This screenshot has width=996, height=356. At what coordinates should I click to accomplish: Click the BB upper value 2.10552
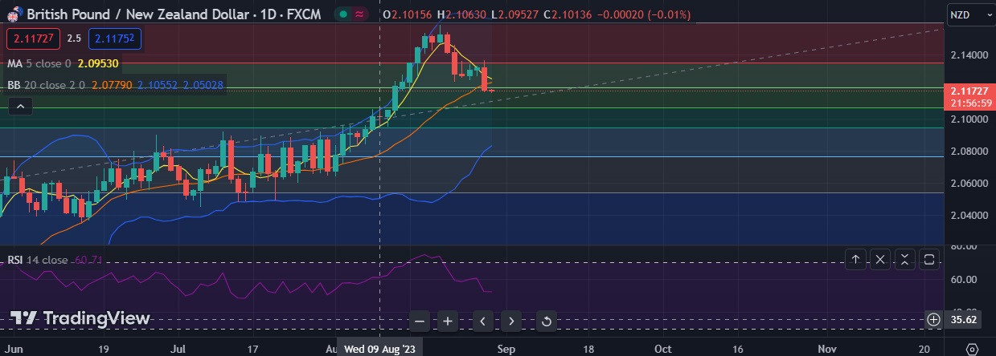pyautogui.click(x=158, y=84)
